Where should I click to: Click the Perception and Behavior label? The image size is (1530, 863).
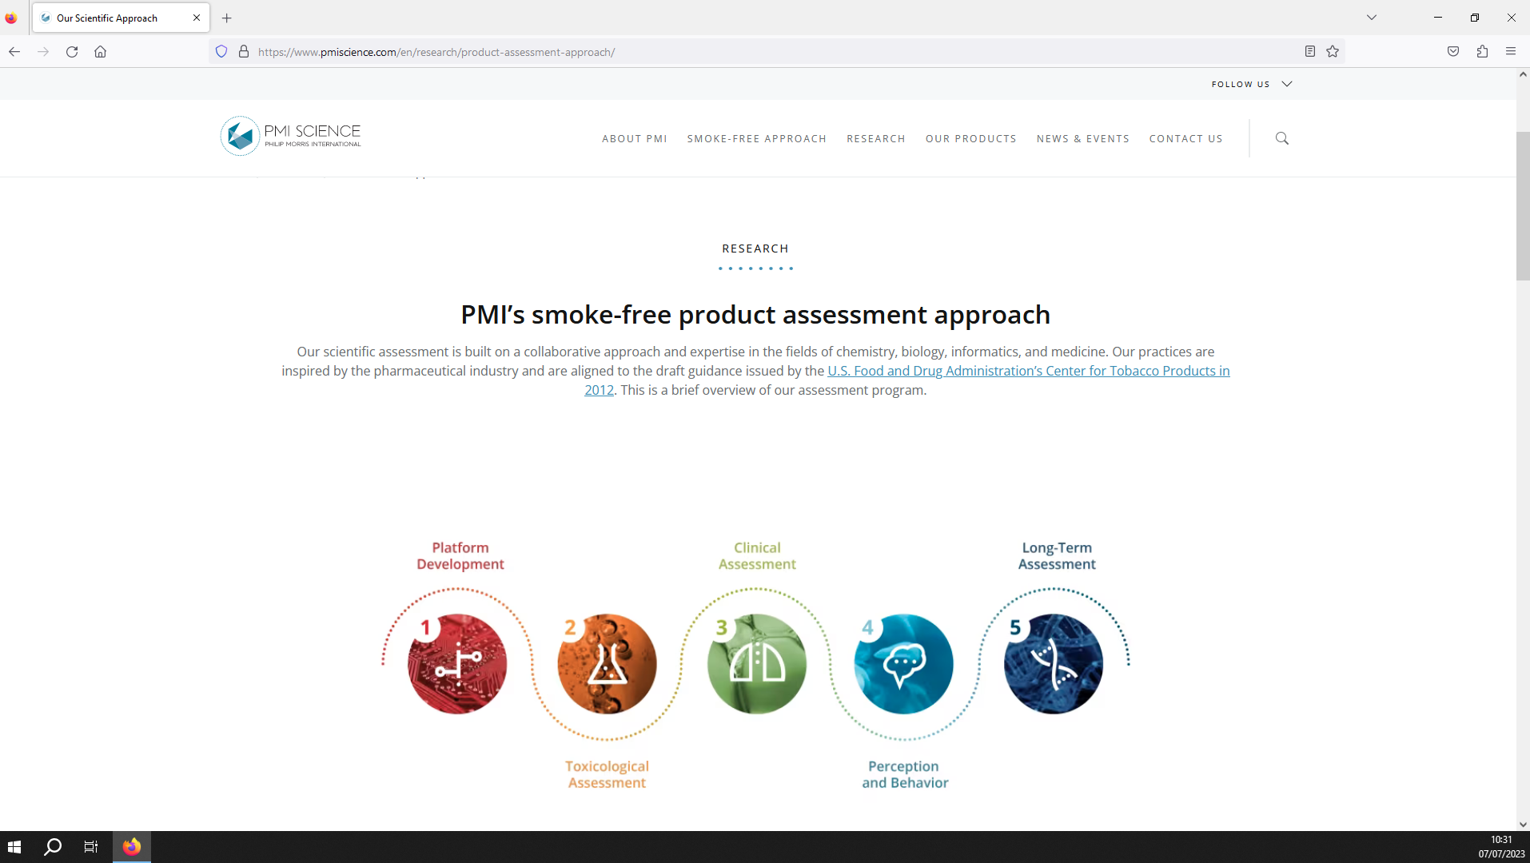(905, 774)
